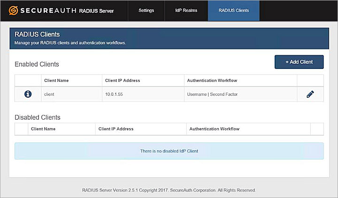Image resolution: width=338 pixels, height=198 pixels.
Task: Click 'SECUREAUTH RADIUS Server' header title
Action: click(67, 11)
